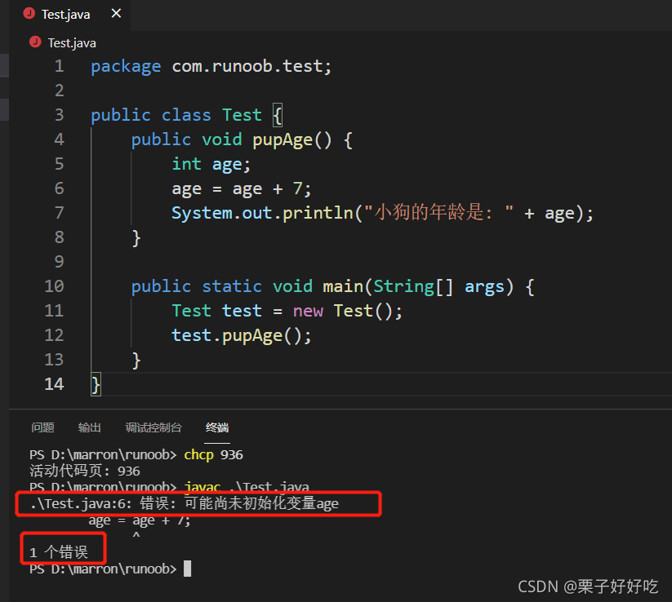Click 'String[] args' on line 10

[x=438, y=287]
